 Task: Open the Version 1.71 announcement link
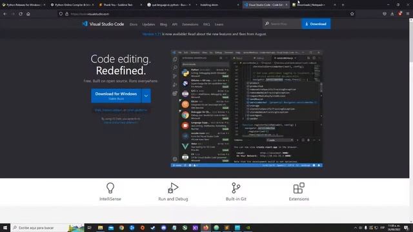(x=152, y=34)
